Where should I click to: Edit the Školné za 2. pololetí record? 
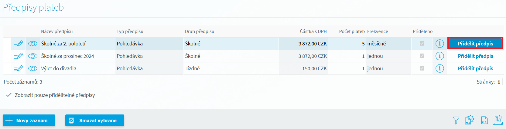18,44
